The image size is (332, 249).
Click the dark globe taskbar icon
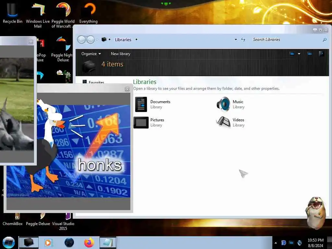click(x=69, y=243)
